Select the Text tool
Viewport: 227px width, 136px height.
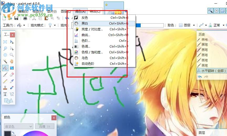tap(5, 94)
